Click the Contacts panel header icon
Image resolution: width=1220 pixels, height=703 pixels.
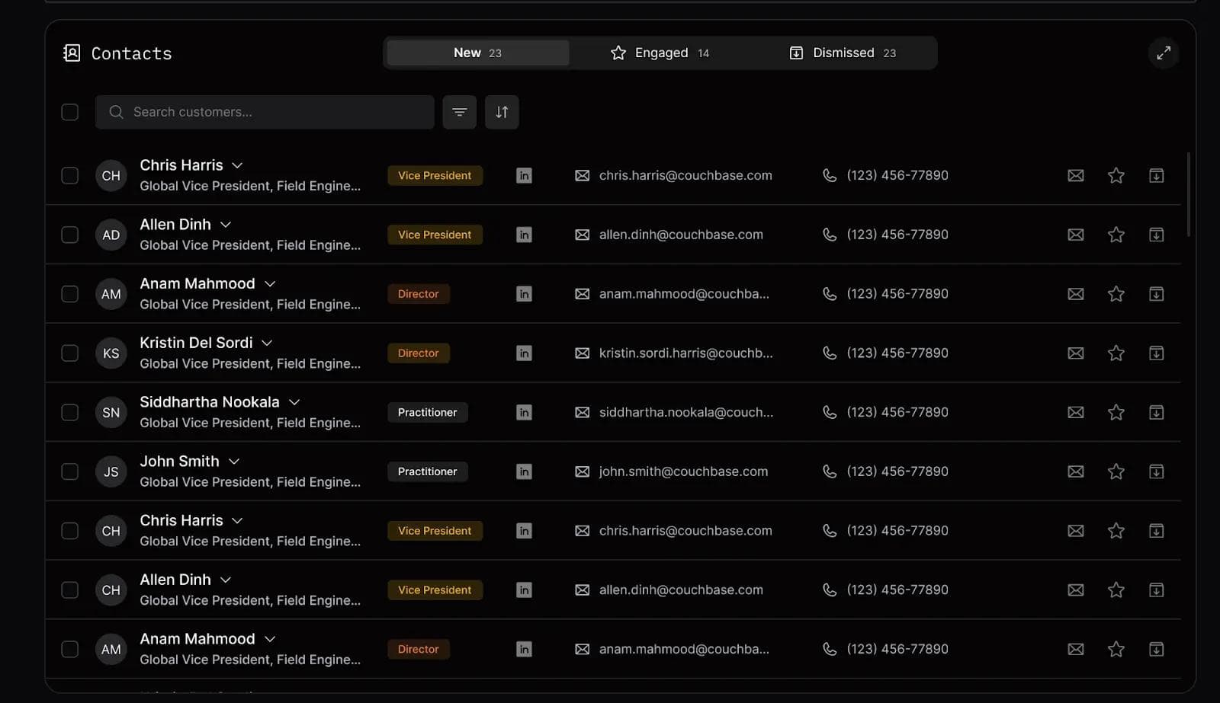click(x=70, y=53)
